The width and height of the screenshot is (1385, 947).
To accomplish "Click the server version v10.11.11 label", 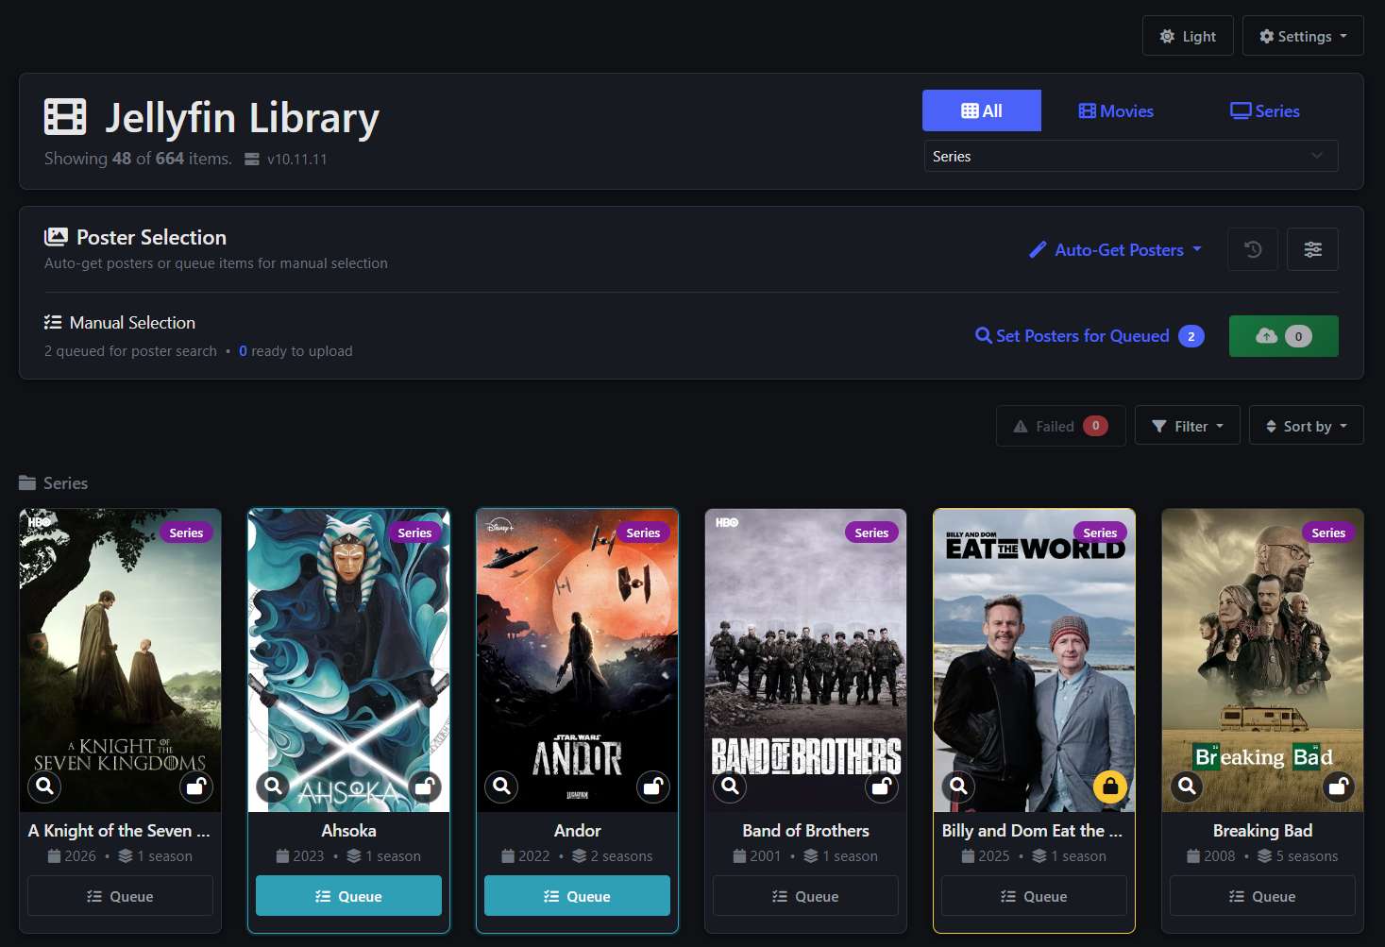I will (296, 159).
